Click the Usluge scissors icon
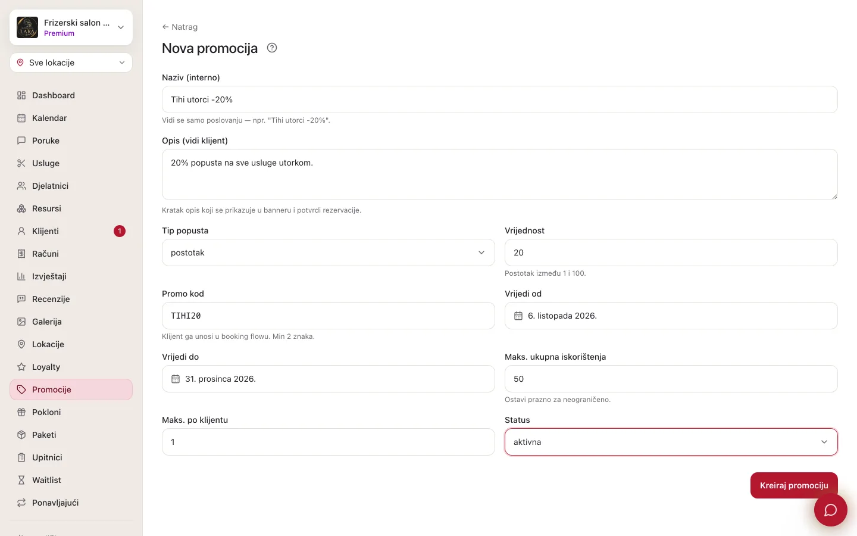The image size is (857, 536). [x=21, y=163]
